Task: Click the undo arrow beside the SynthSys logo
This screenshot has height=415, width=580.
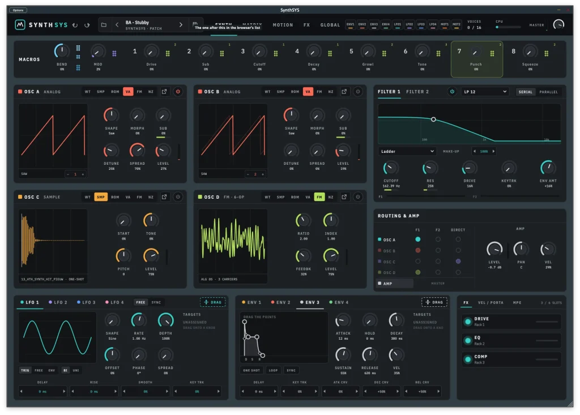Action: pyautogui.click(x=75, y=25)
